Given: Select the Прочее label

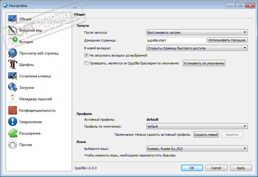Looking at the screenshot, I should tap(26, 145).
